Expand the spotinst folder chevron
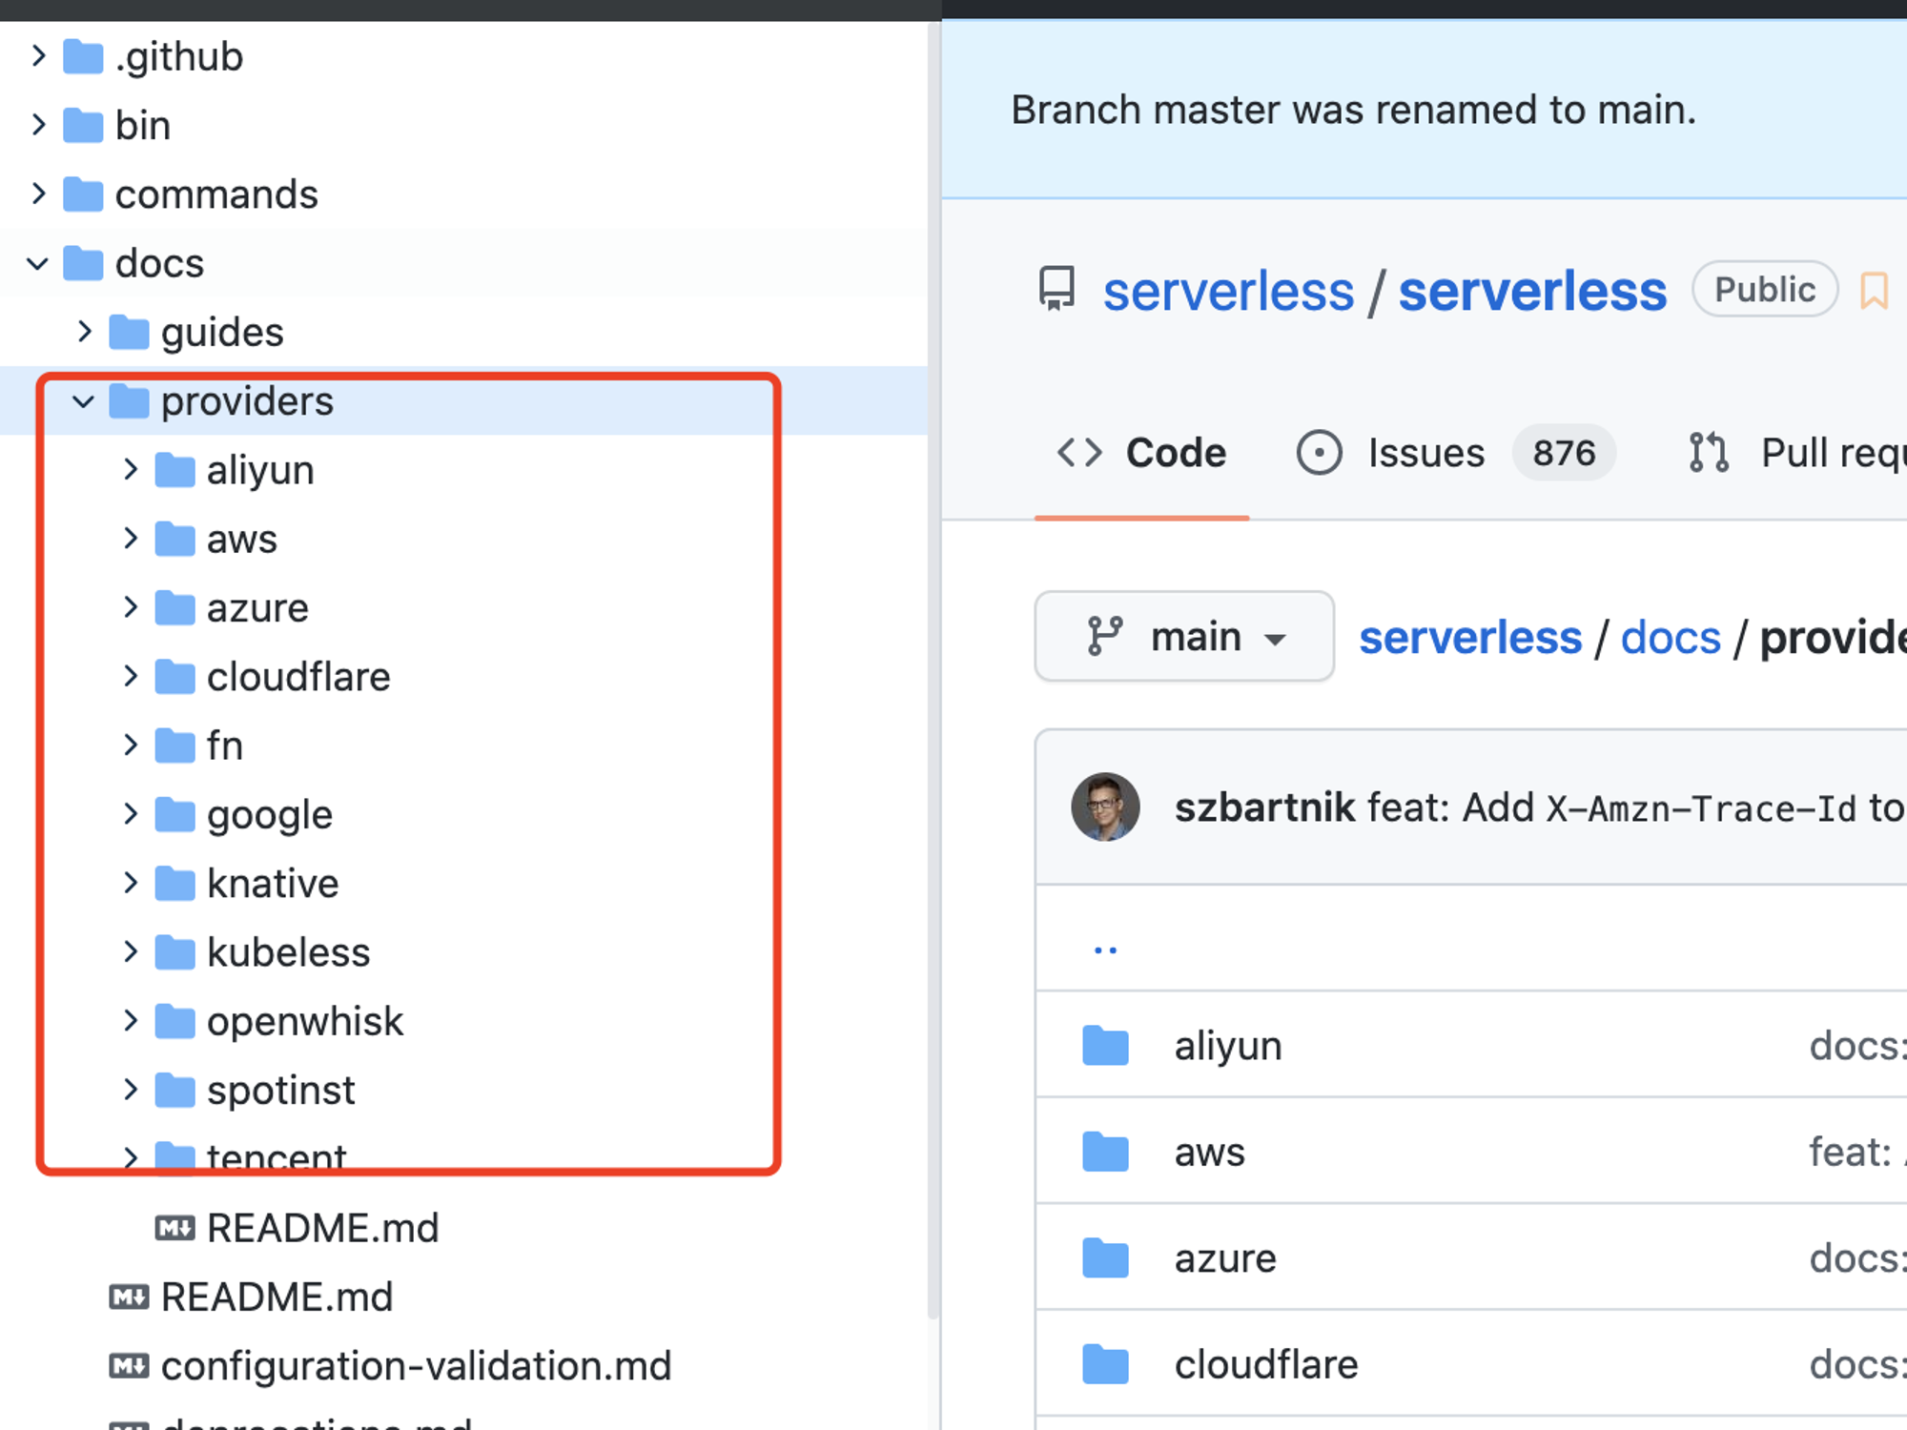 [131, 1090]
